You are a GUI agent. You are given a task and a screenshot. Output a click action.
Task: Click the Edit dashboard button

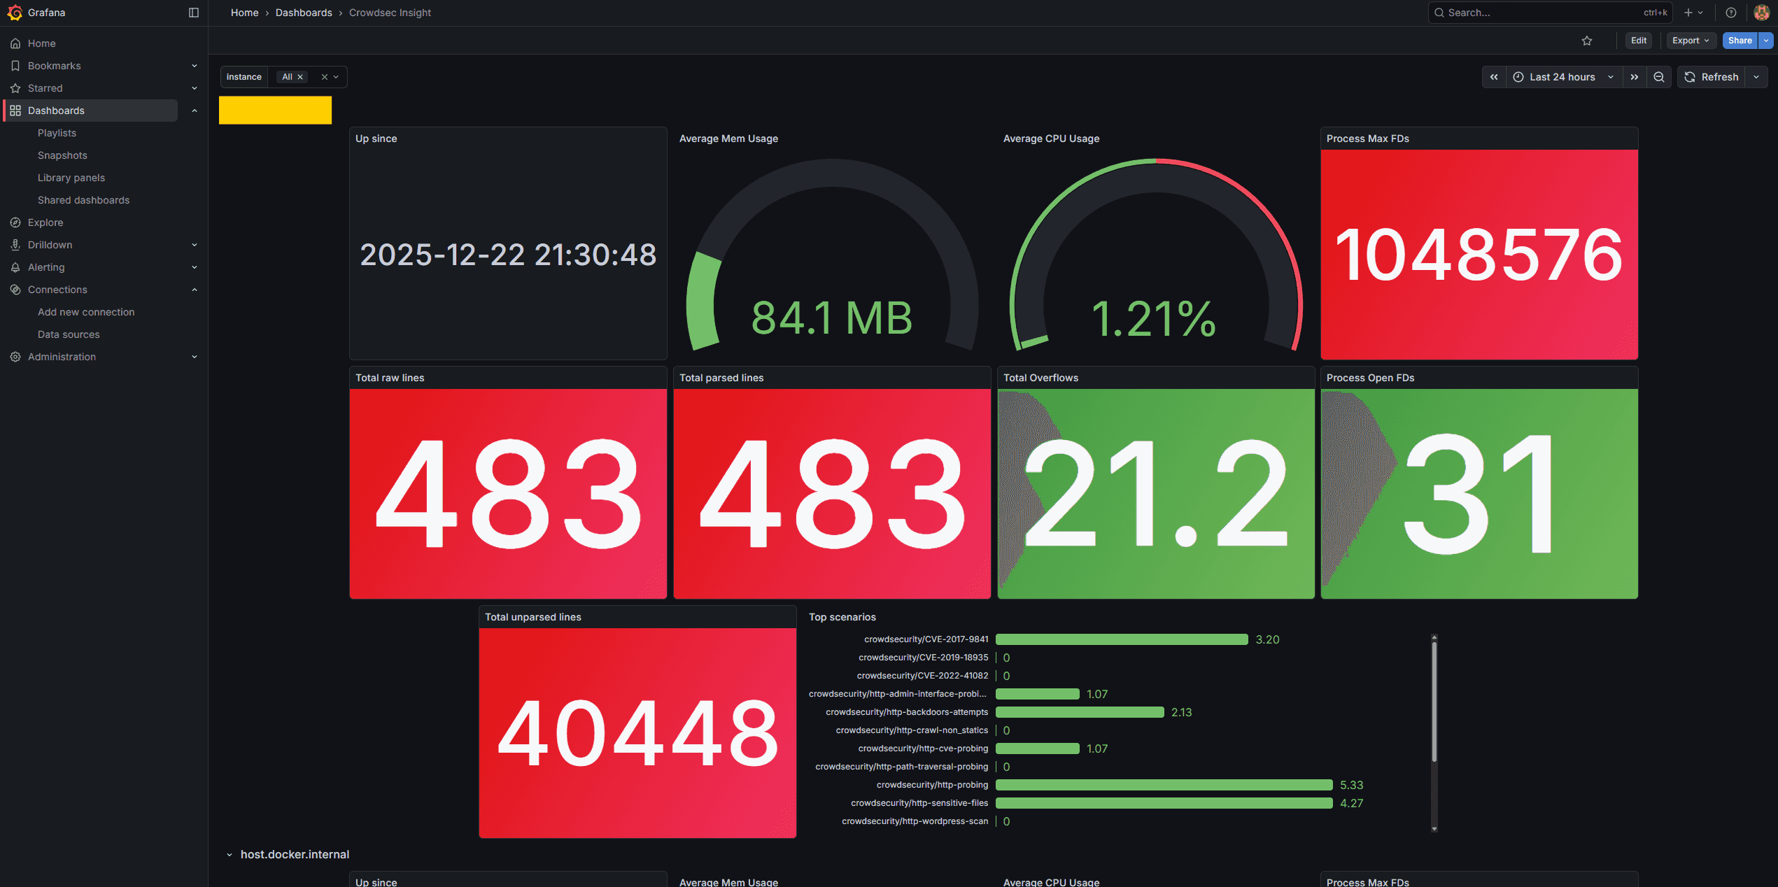pyautogui.click(x=1639, y=41)
